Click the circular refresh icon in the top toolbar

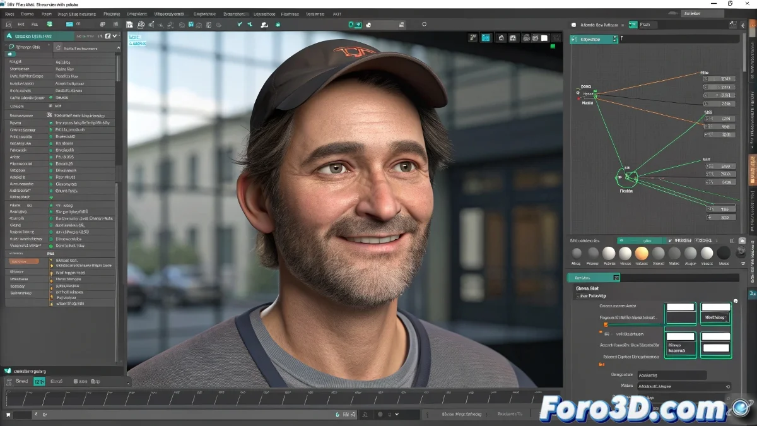click(x=424, y=25)
